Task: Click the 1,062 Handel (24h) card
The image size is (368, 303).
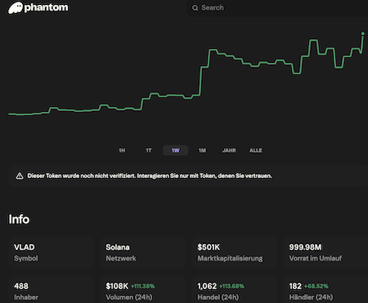Action: pyautogui.click(x=235, y=289)
